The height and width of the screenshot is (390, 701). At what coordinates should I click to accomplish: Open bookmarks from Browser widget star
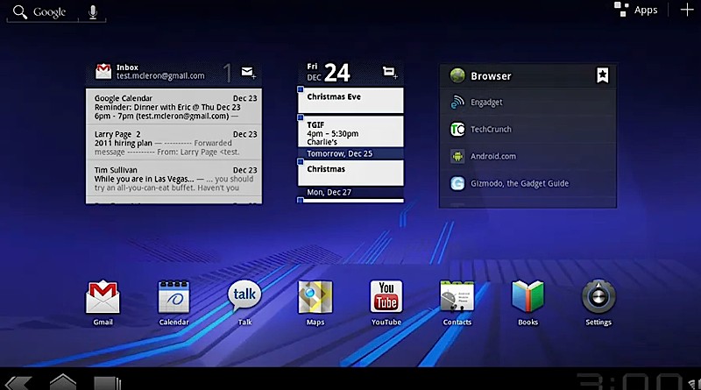tap(603, 75)
